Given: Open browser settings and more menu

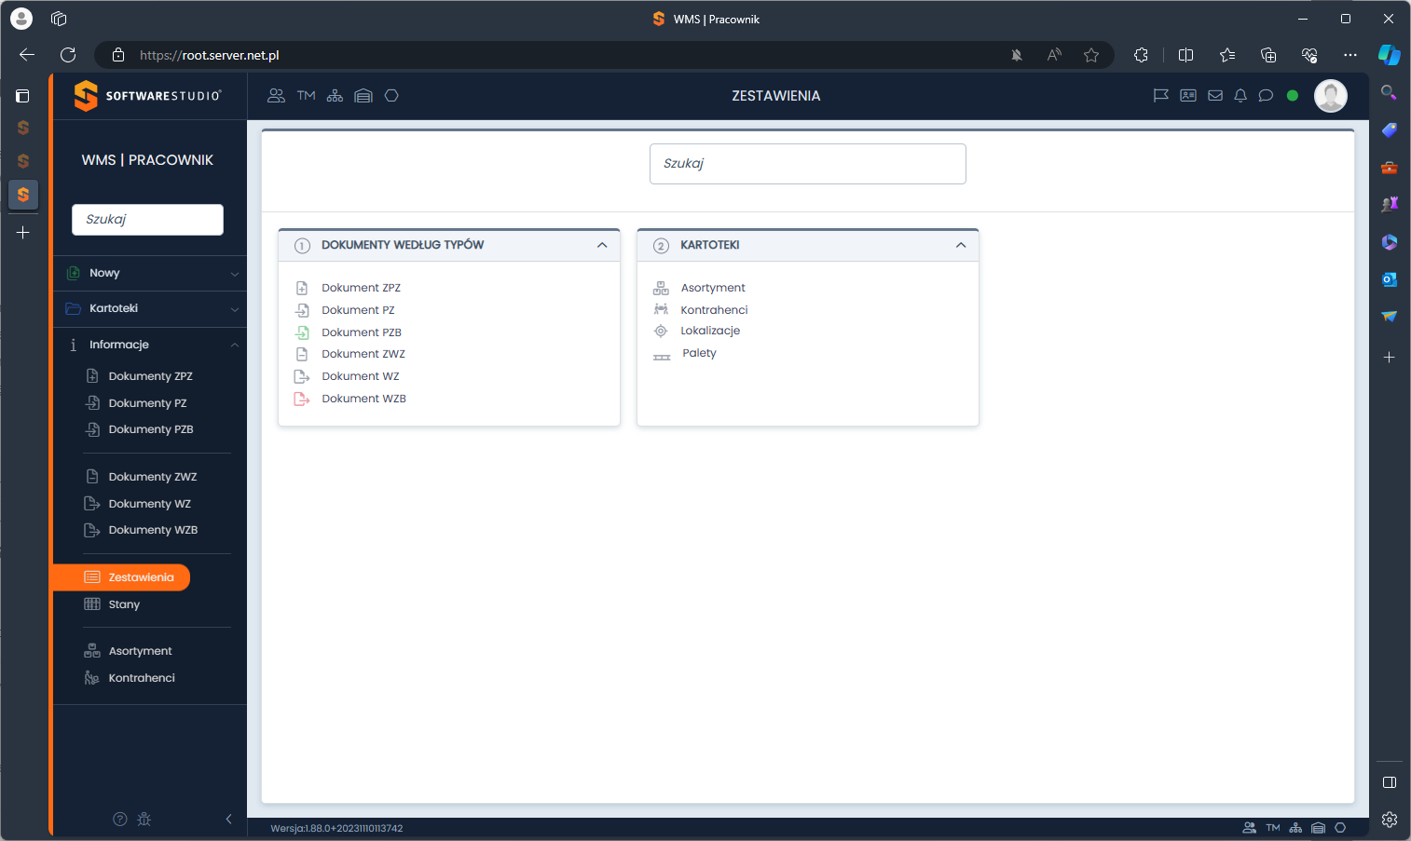Looking at the screenshot, I should point(1349,55).
